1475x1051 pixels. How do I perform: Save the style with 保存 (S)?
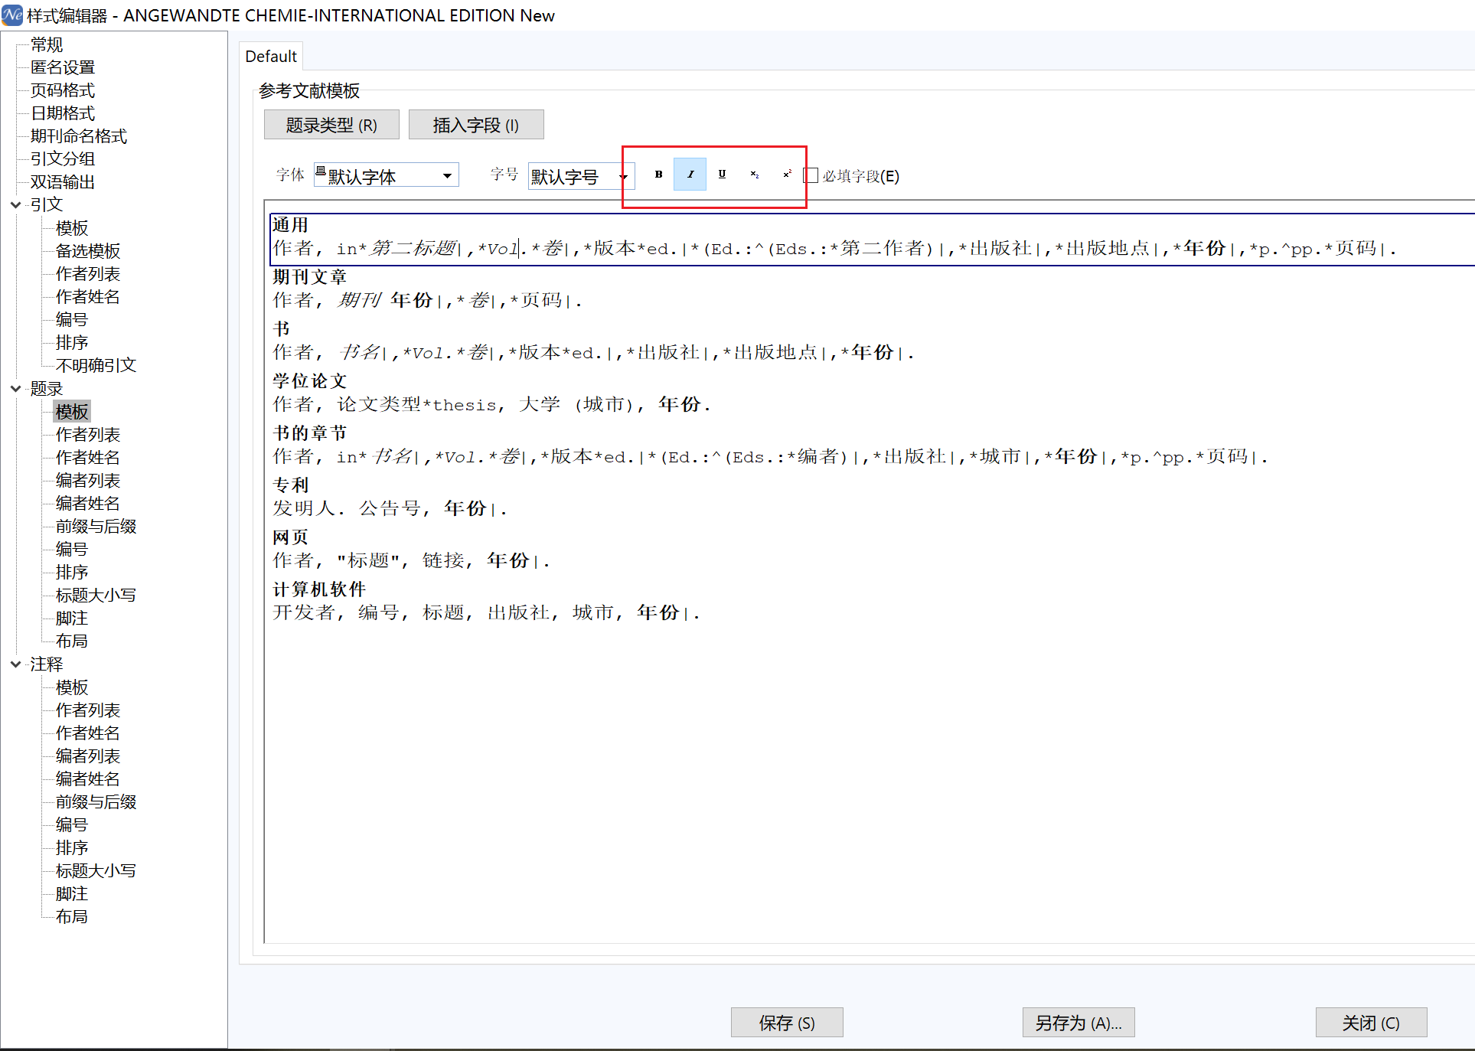pyautogui.click(x=787, y=1023)
